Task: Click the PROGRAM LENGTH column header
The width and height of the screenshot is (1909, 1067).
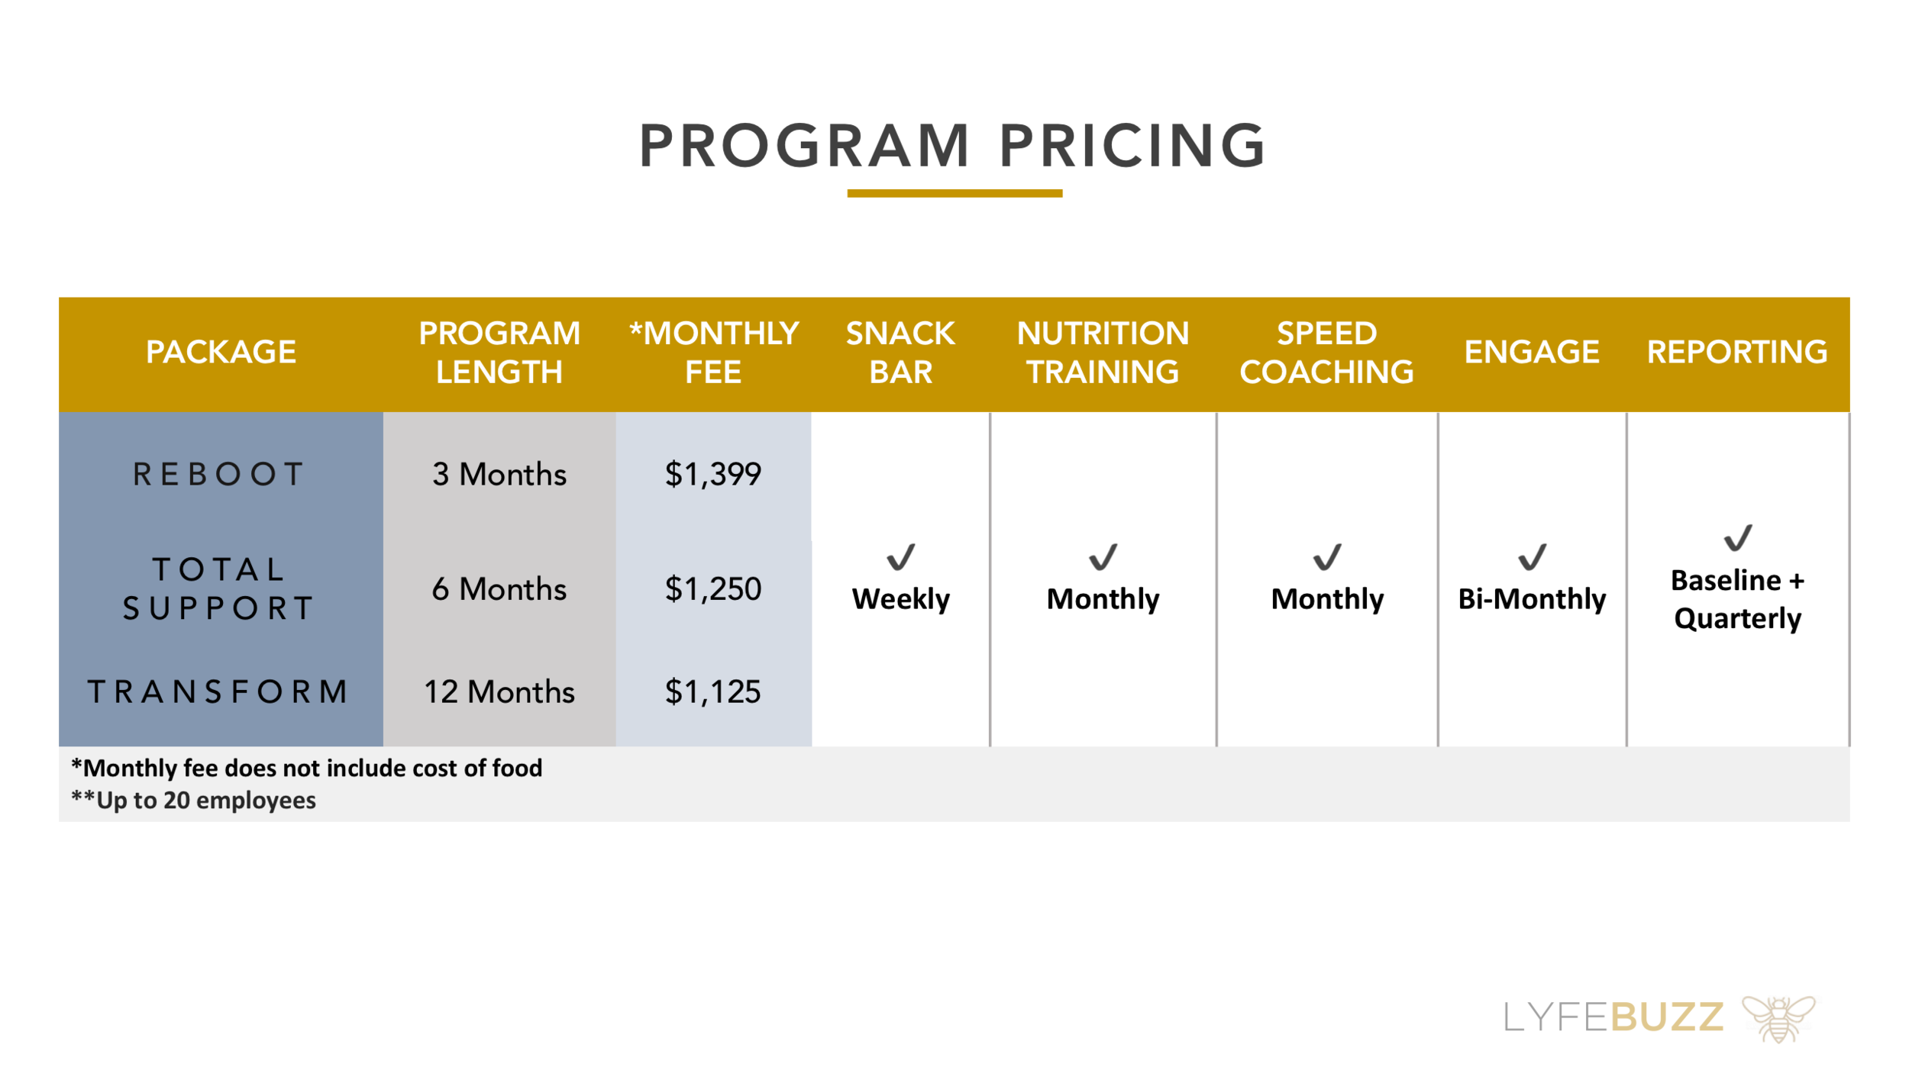Action: pyautogui.click(x=499, y=353)
